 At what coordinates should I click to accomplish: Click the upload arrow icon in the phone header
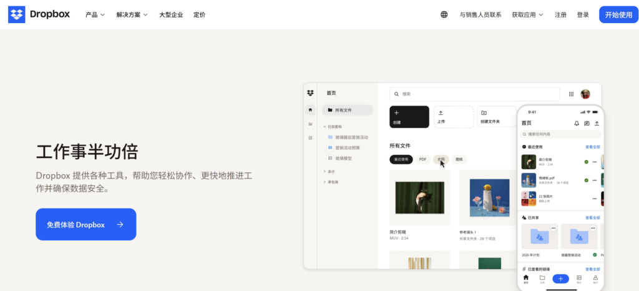pos(597,123)
